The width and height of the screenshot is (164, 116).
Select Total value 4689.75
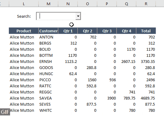[x=148, y=98]
